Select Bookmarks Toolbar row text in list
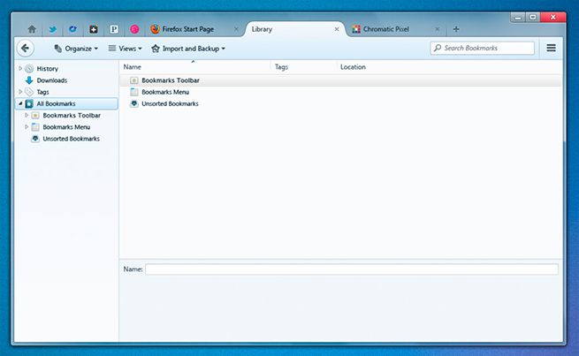 click(171, 80)
